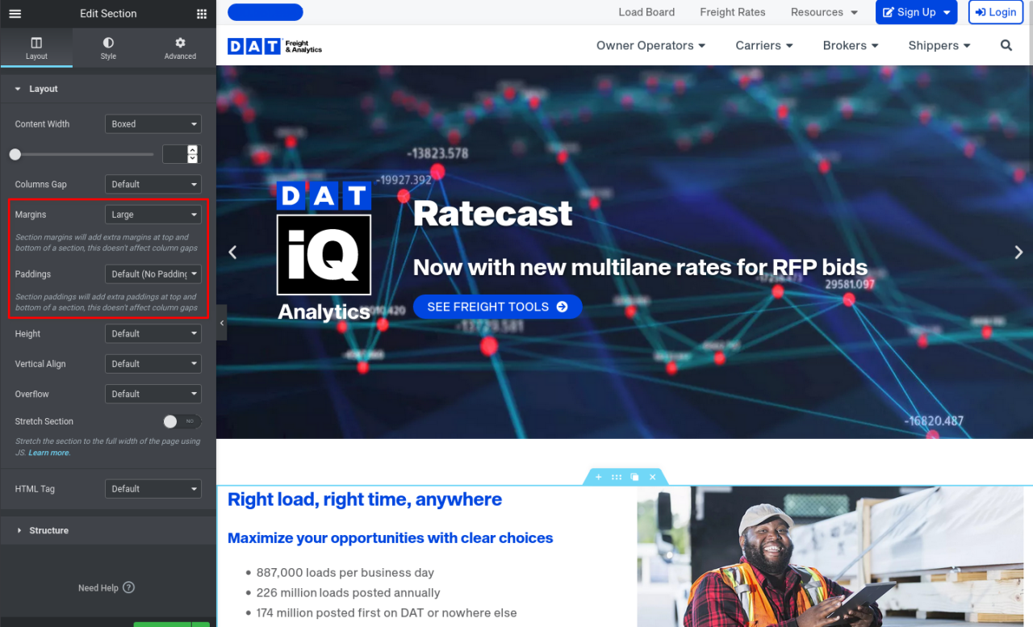Open the Paddings dropdown
The image size is (1033, 627).
[153, 274]
